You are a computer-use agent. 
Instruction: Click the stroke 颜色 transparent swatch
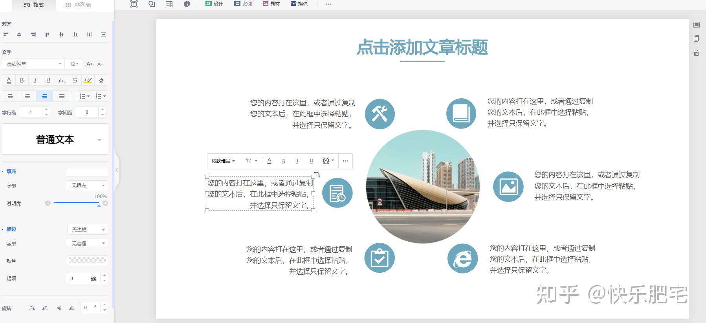pos(87,260)
